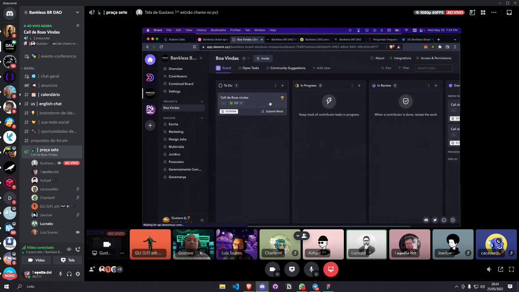Turn on Vídeo in voice panel

pos(36,260)
